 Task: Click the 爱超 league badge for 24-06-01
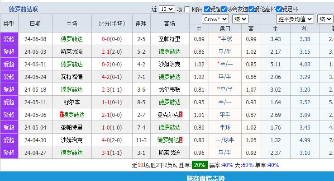(9, 64)
